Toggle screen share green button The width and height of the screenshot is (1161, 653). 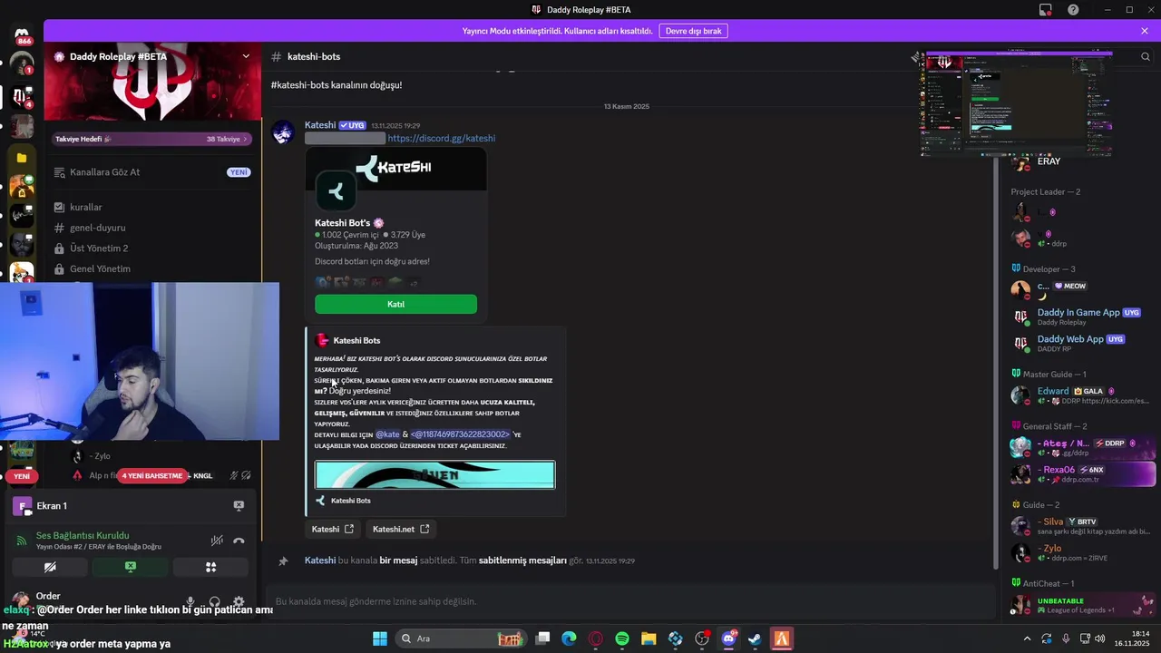[x=131, y=567]
